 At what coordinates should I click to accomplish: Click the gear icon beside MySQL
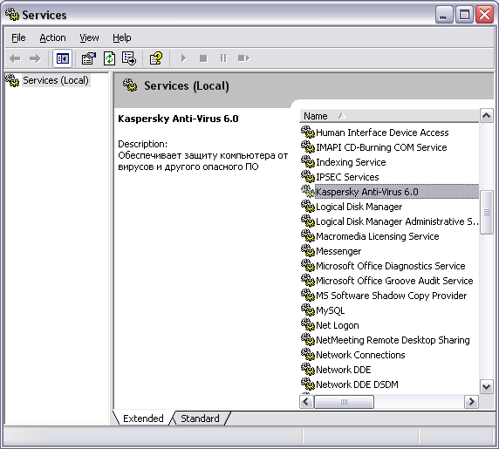pos(308,310)
